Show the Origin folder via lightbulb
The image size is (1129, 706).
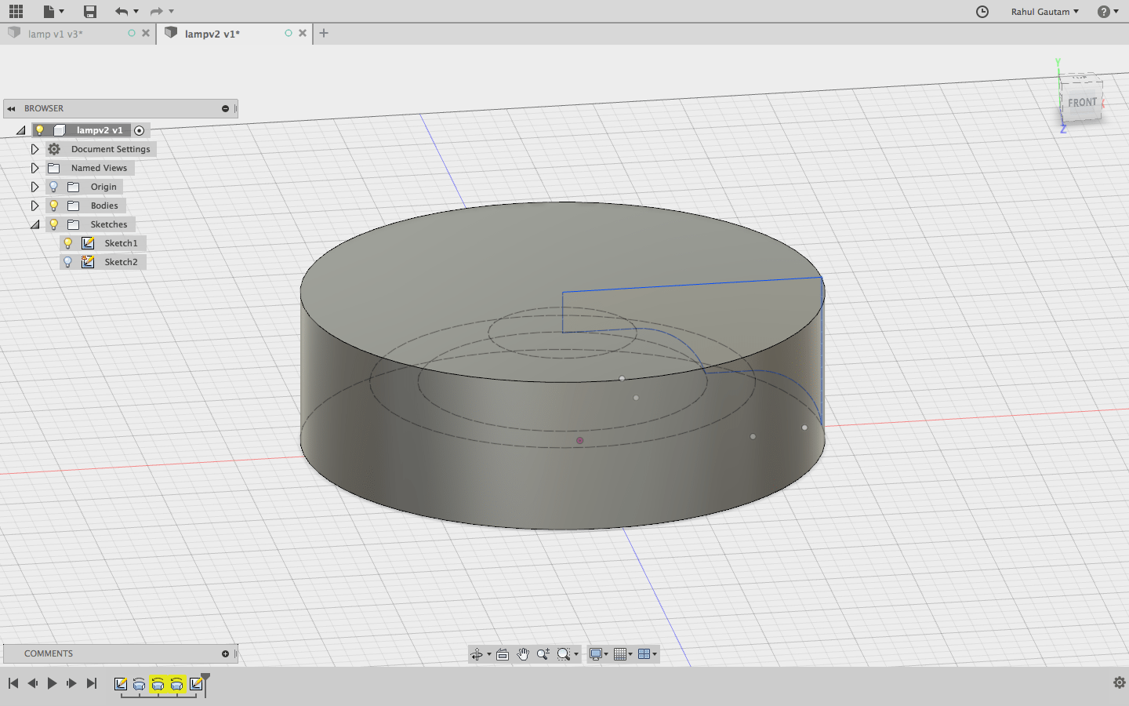tap(53, 187)
